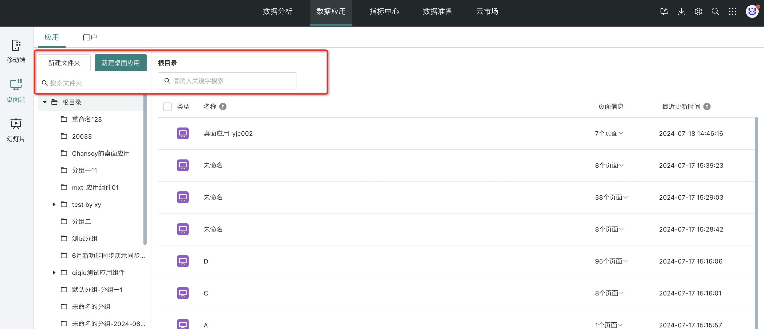Expand the test by xy folder
Viewport: 764px width, 329px height.
pyautogui.click(x=54, y=204)
